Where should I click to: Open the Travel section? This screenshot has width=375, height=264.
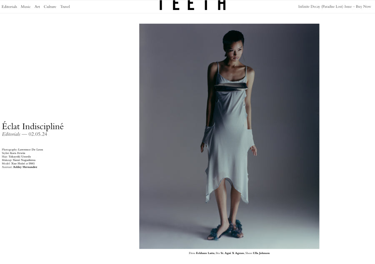pos(65,7)
